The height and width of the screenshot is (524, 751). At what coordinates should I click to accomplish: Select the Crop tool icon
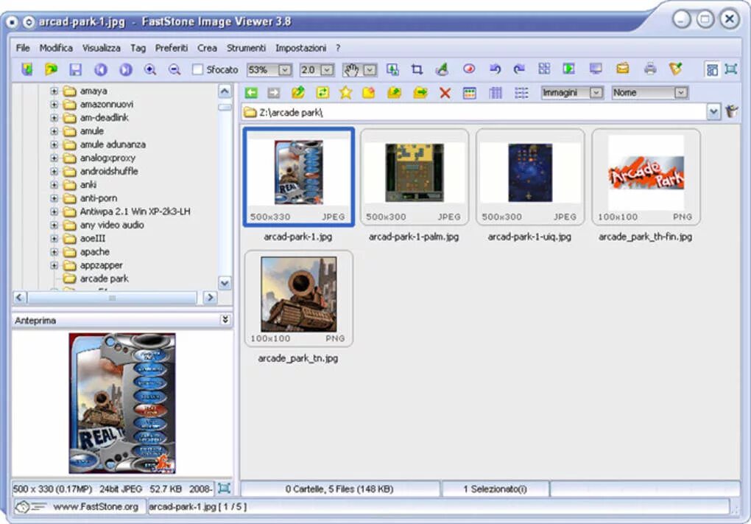417,69
